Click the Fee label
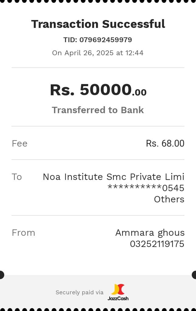Image resolution: width=196 pixels, height=311 pixels. 19,143
